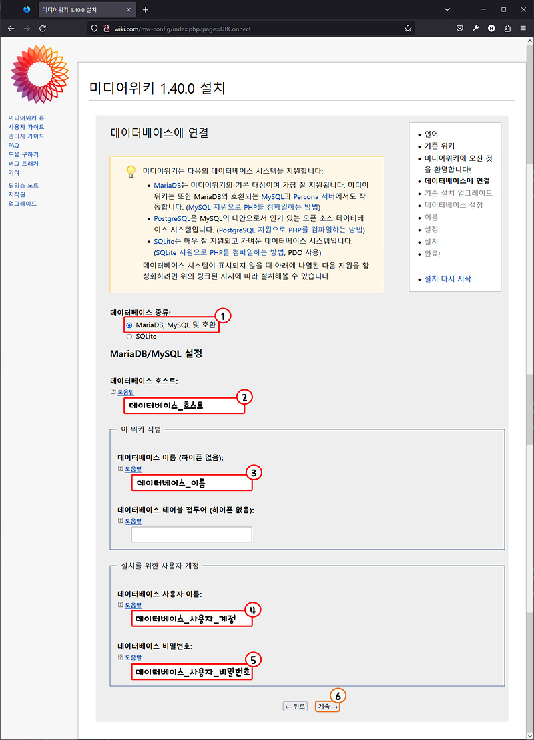534x740 pixels.
Task: Open PostgreSQL 지원으로 PHP를 컴파일하는 방법 link
Action: [290, 230]
